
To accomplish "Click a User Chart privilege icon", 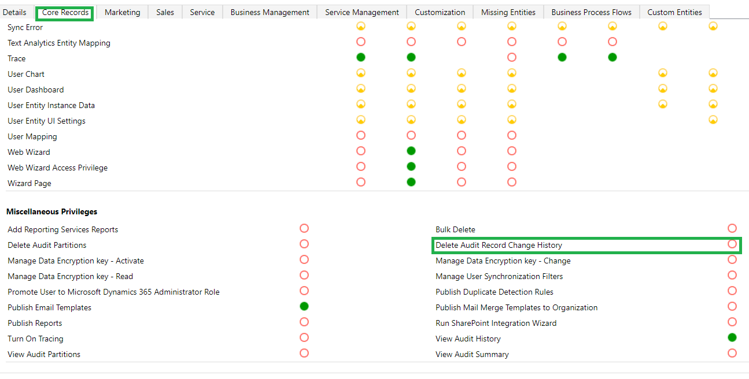I will tap(361, 73).
